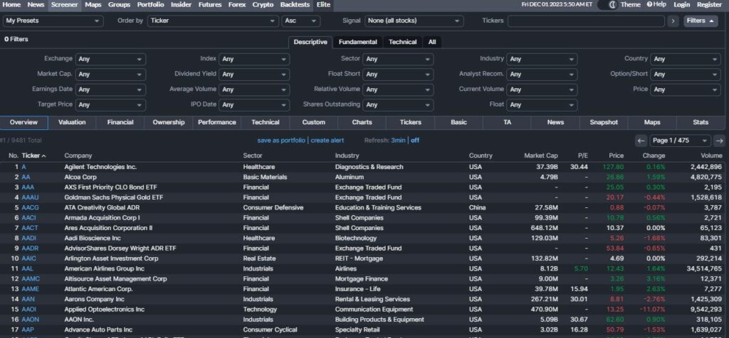This screenshot has height=338, width=729.
Task: Open the Analyst Recom. filter dropdown
Action: 542,74
